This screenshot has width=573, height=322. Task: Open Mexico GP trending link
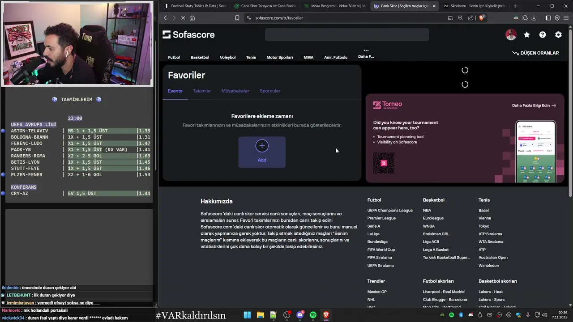click(377, 292)
